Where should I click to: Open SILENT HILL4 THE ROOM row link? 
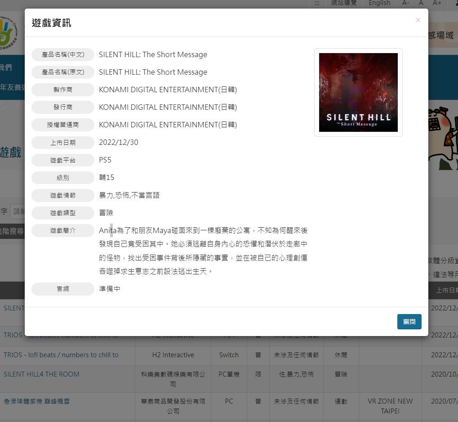pyautogui.click(x=41, y=374)
